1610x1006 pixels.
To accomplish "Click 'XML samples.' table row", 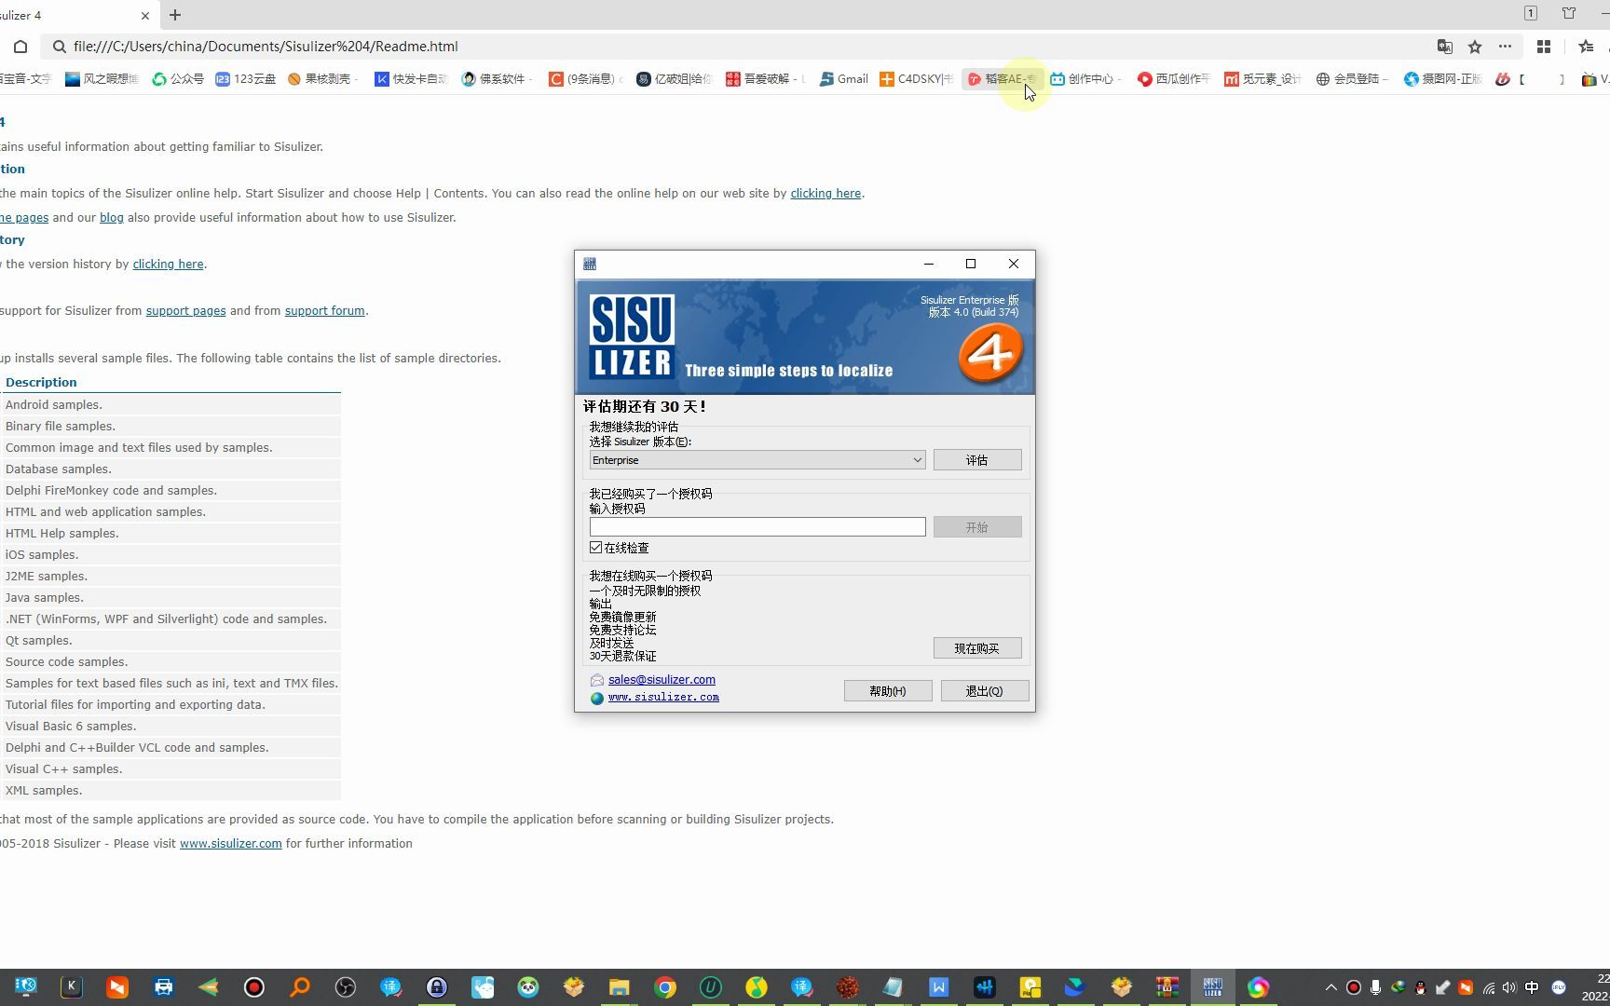I will pyautogui.click(x=171, y=791).
